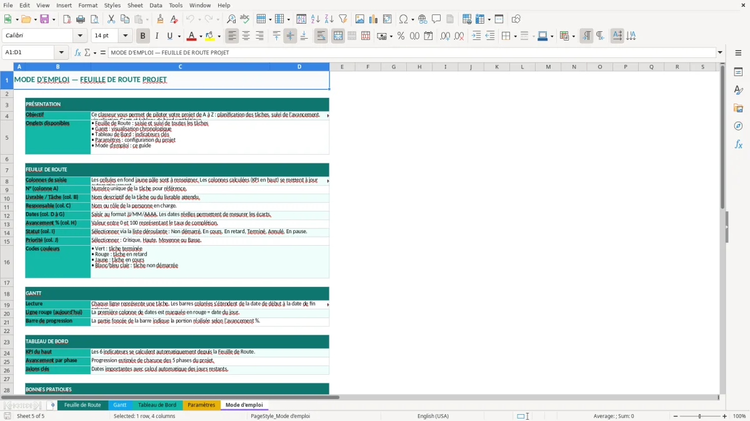Toggle Bold formatting
Viewport: 750px width, 421px height.
(142, 36)
